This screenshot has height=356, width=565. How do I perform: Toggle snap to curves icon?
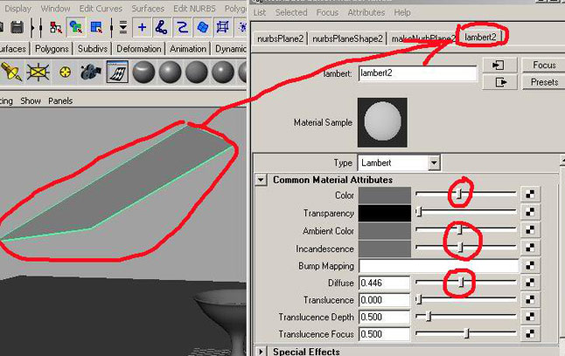tap(162, 27)
